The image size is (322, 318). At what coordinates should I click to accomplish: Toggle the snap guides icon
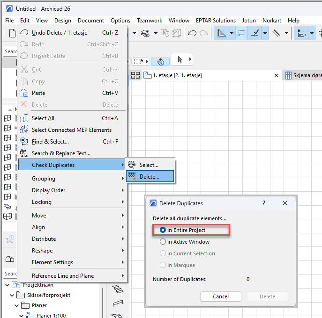(241, 33)
